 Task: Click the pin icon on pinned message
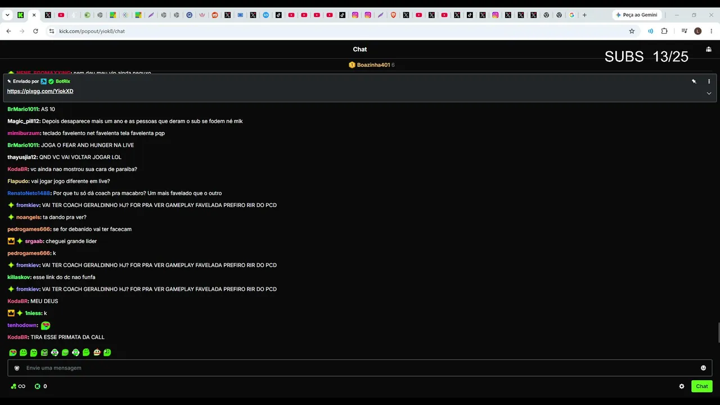pyautogui.click(x=694, y=81)
